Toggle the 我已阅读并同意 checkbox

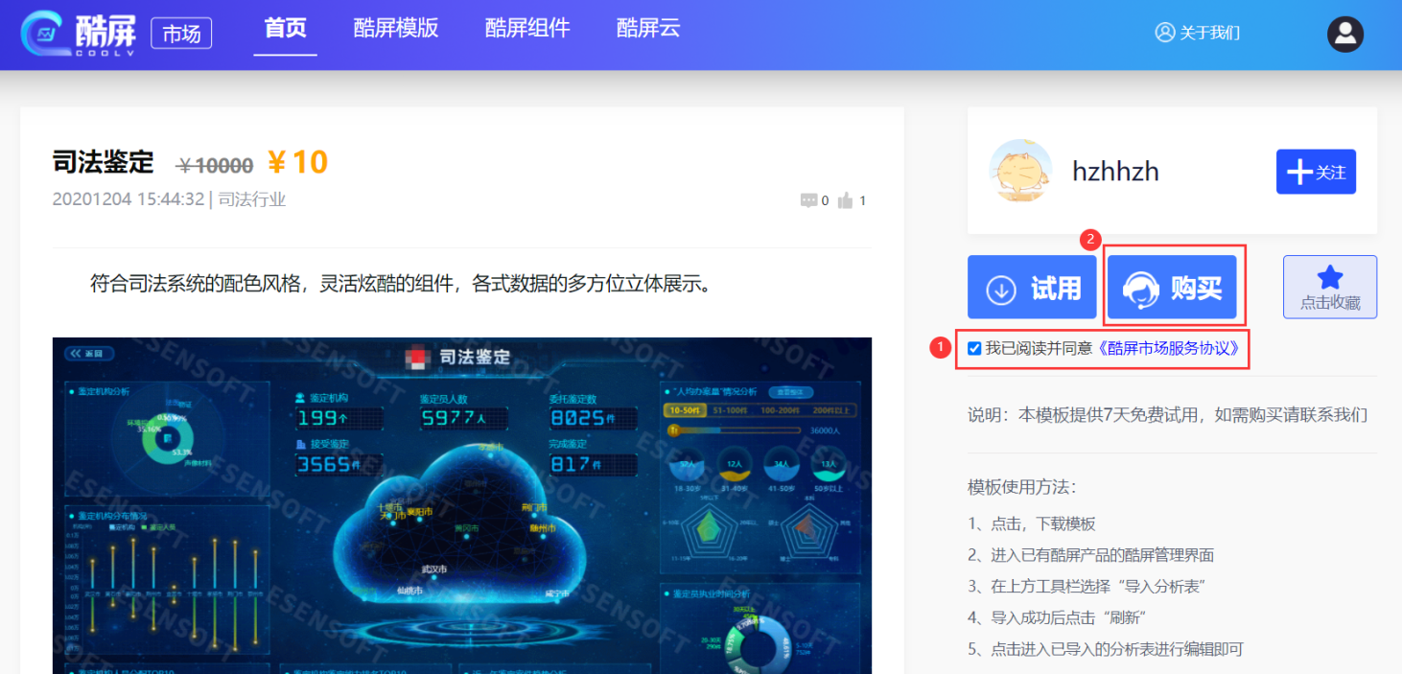(974, 348)
